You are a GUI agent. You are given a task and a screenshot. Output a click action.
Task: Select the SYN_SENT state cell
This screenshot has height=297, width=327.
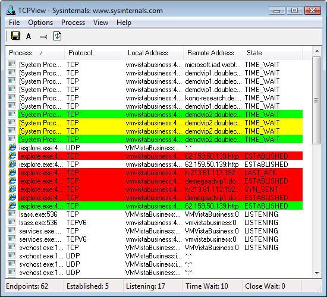point(261,189)
